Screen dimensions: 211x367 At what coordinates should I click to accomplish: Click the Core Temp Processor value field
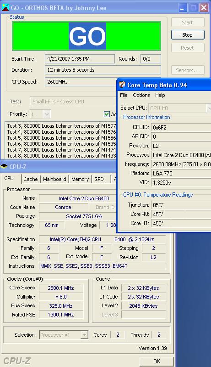pos(181,155)
